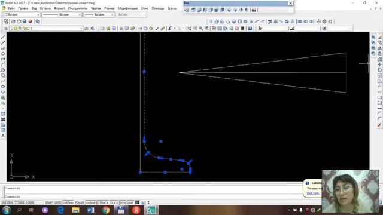Click the Move tool in Modify toolbar
383x215 pixels.
(x=379, y=64)
